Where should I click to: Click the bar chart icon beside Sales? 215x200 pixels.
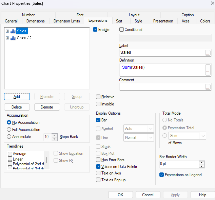[x=13, y=31]
